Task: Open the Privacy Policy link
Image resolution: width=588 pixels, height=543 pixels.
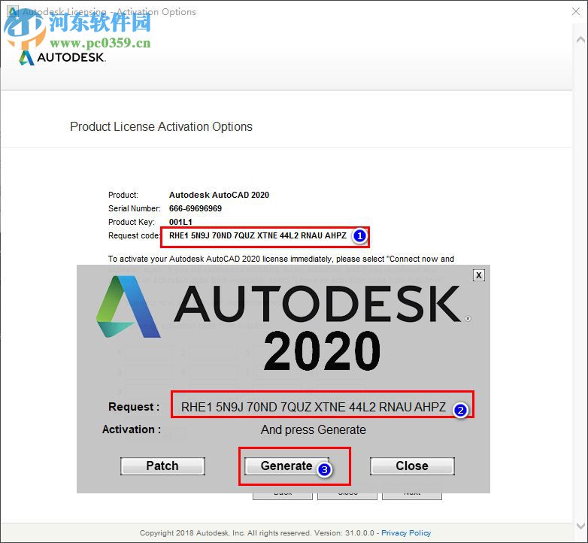Action: coord(406,533)
